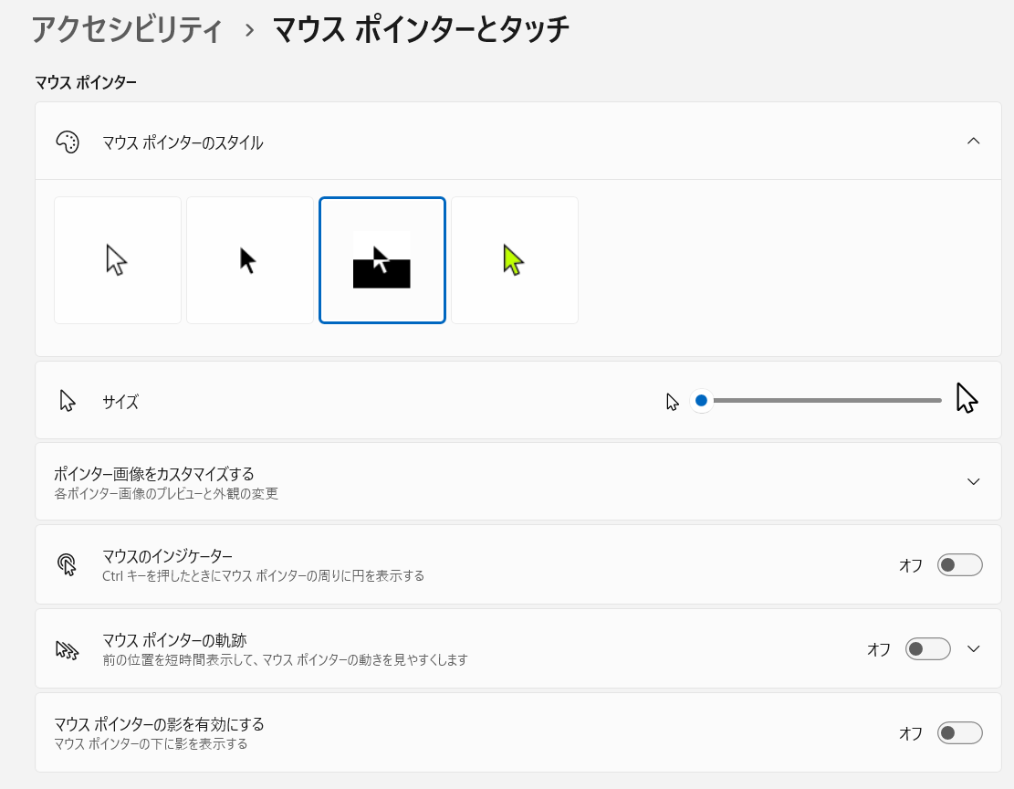Select the white mouse pointer style
Screen dimensions: 1014x789
117,260
